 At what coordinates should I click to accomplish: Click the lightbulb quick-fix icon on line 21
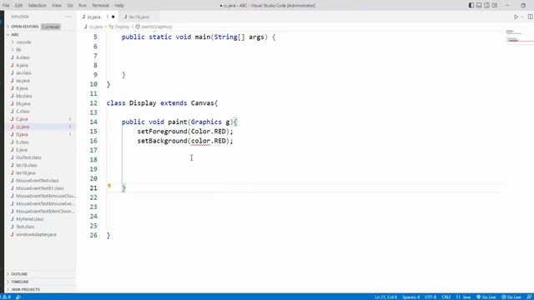[x=109, y=186]
